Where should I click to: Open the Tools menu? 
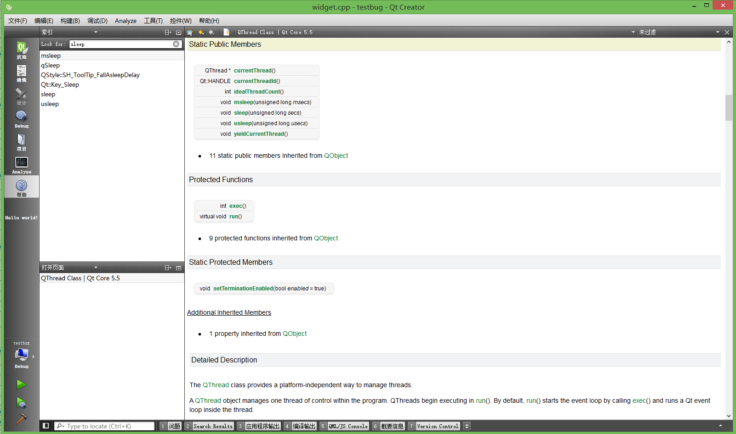click(153, 21)
